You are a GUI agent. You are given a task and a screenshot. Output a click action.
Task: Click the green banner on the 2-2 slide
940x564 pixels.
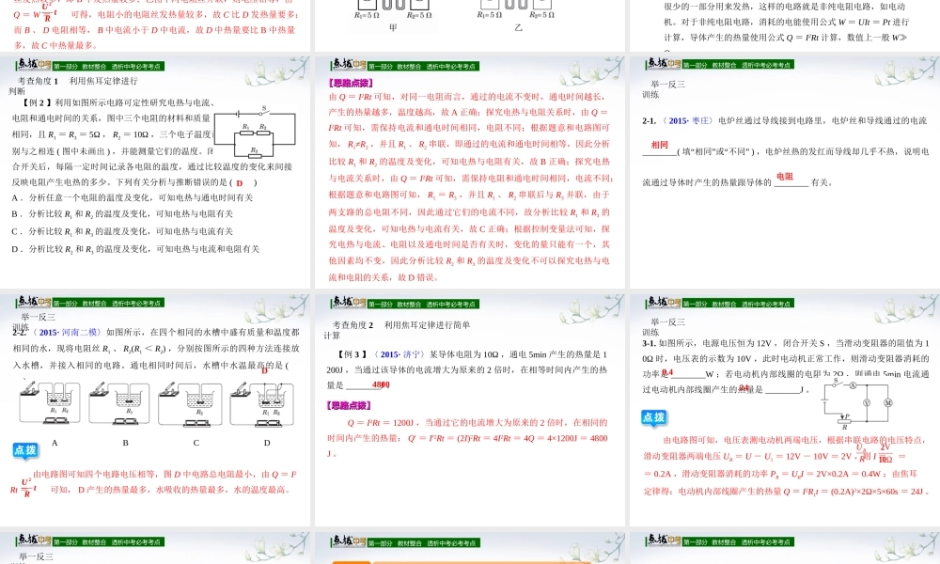tap(108, 304)
